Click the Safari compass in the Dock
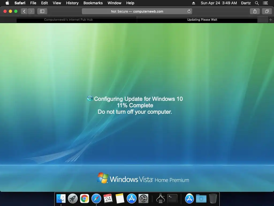This screenshot has width=274, height=206. tap(96, 199)
